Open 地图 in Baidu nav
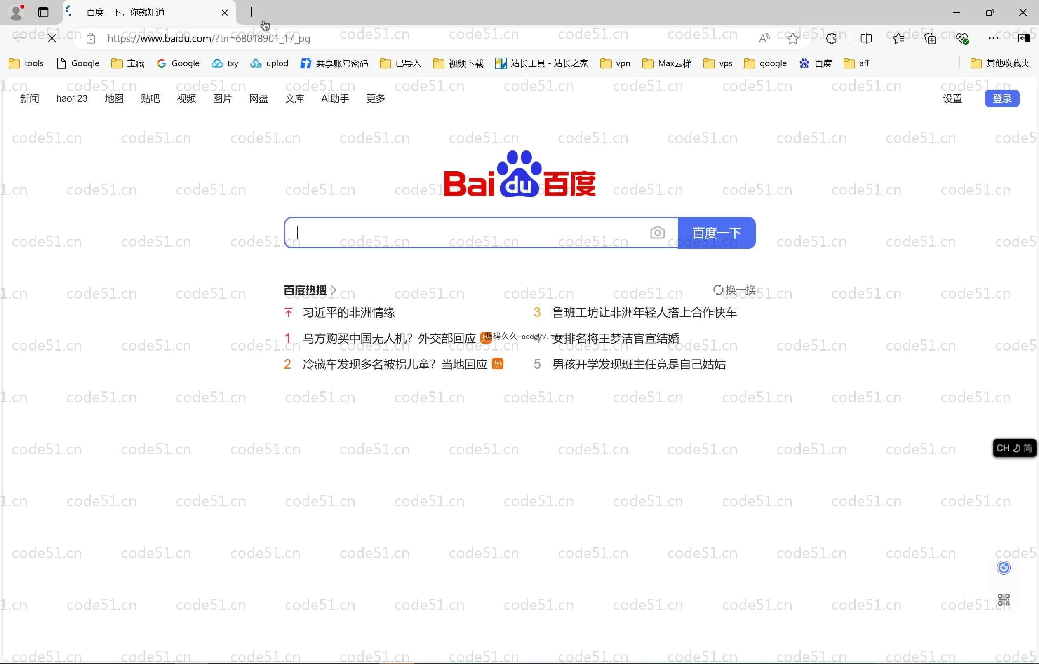The image size is (1039, 664). 114,98
